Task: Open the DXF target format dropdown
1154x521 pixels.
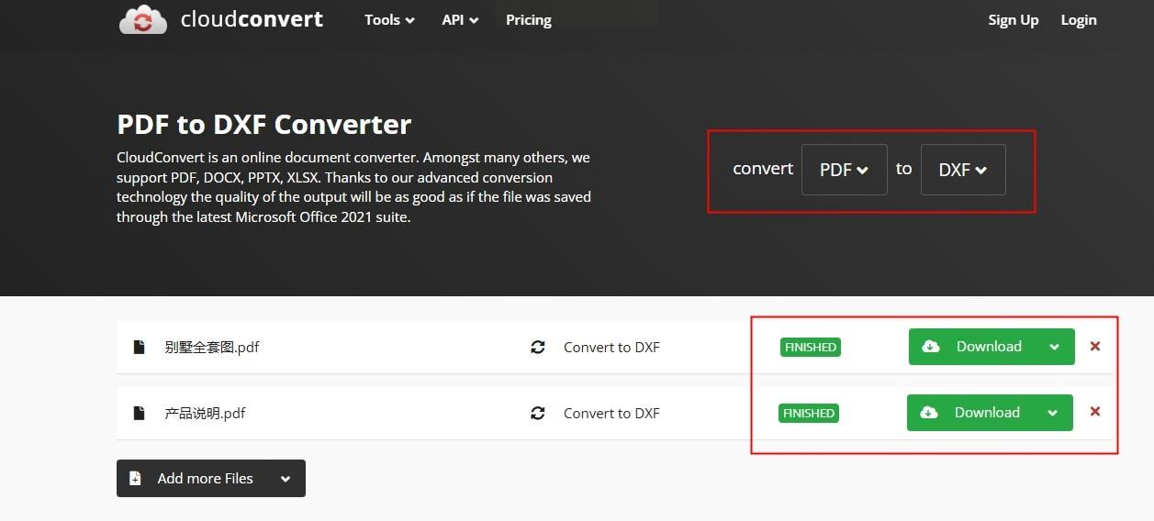Action: [x=963, y=170]
